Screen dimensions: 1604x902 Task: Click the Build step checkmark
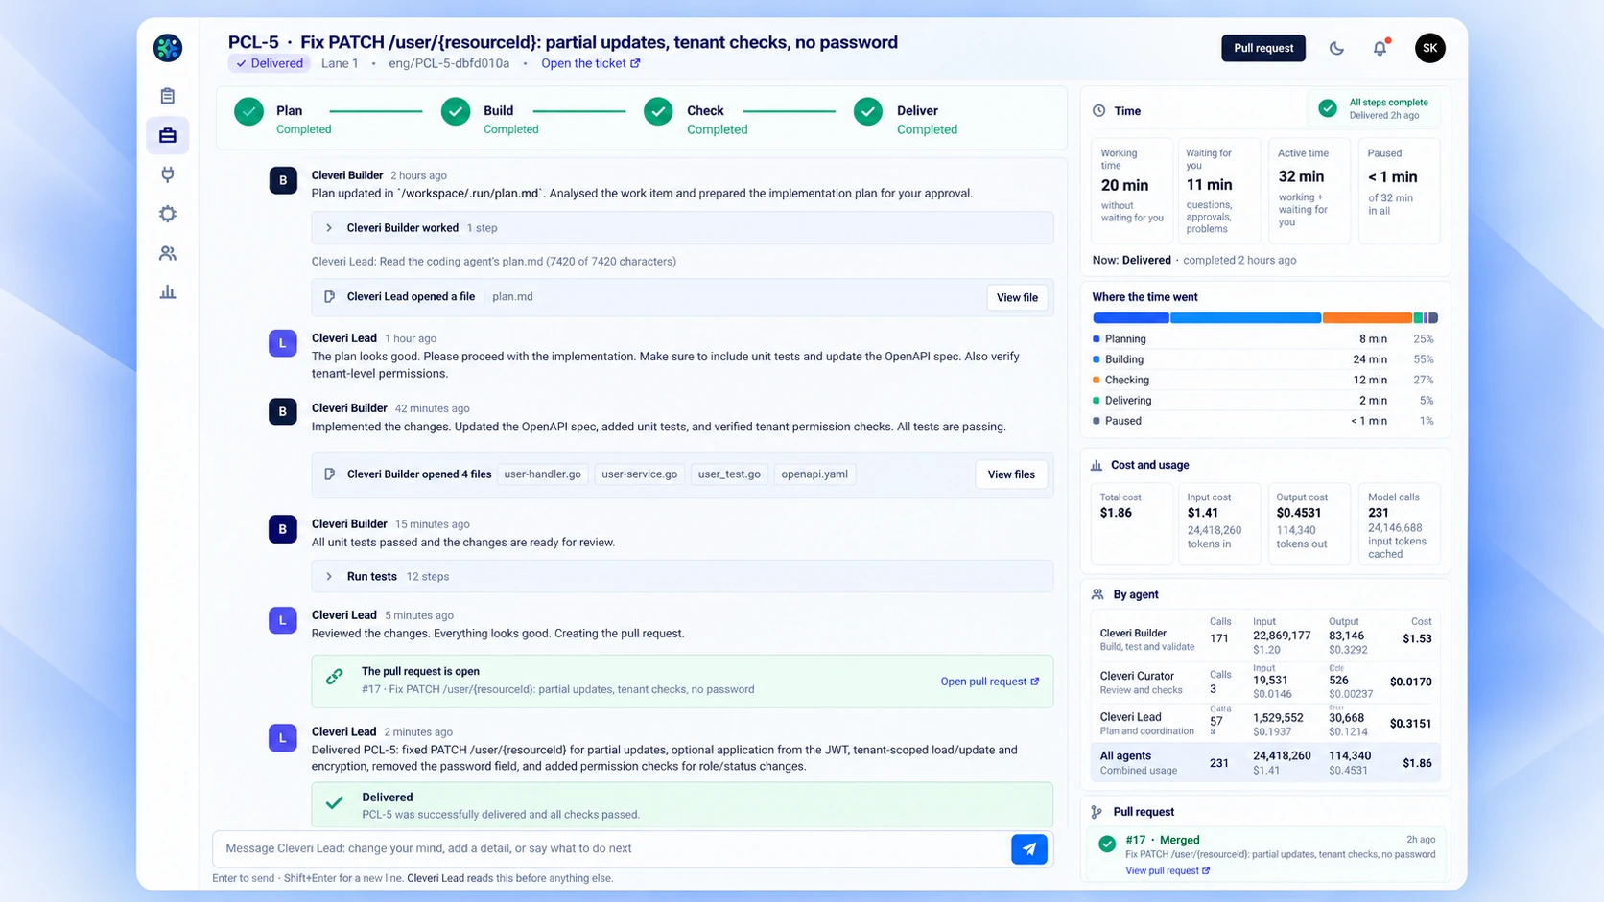coord(456,112)
